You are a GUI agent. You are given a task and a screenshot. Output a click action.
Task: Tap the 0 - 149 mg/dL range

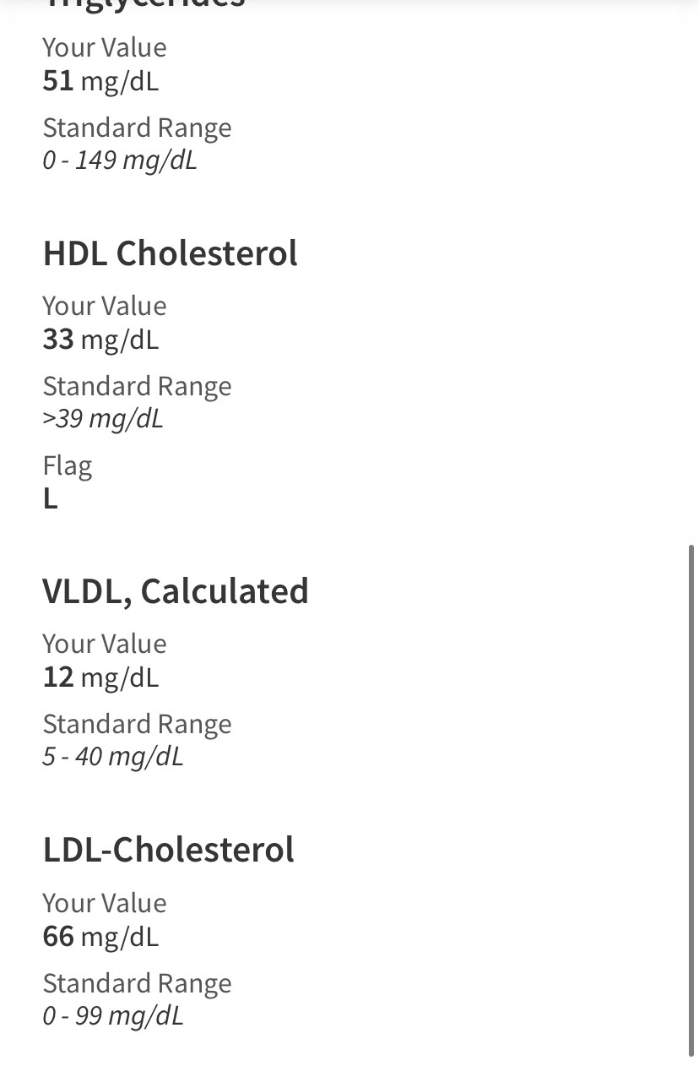(119, 160)
